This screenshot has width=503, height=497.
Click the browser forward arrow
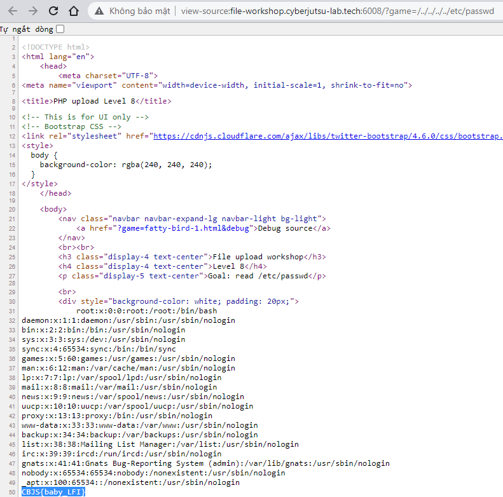(x=32, y=11)
